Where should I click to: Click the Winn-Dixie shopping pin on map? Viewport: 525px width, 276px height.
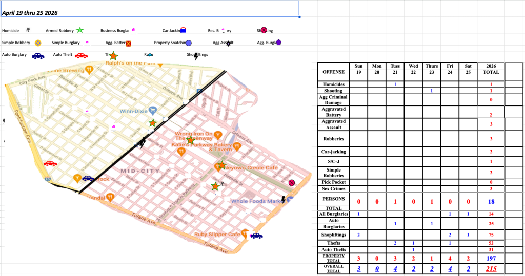click(152, 111)
